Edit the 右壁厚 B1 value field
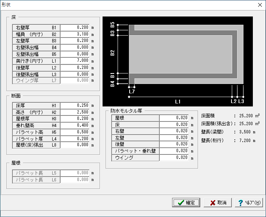Screen dimensions: 266x217 [x=75, y=27]
